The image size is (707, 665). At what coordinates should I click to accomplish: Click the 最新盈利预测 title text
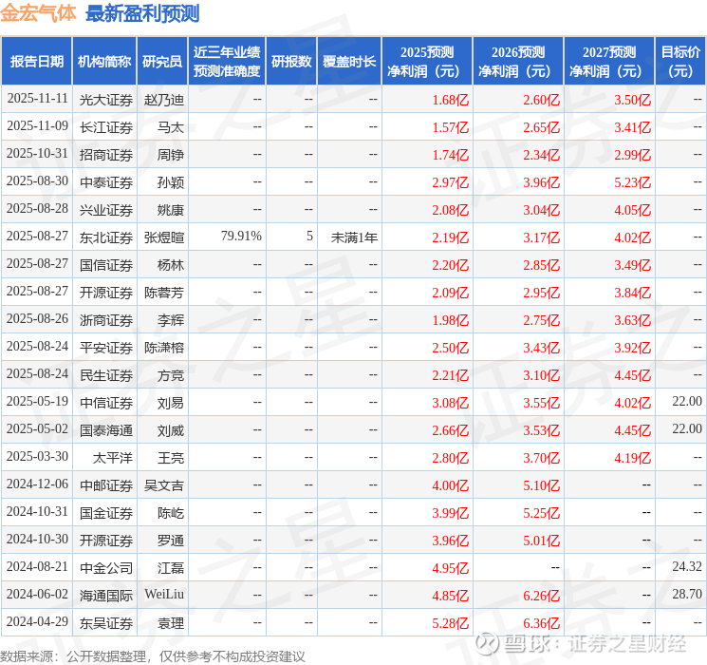point(142,13)
